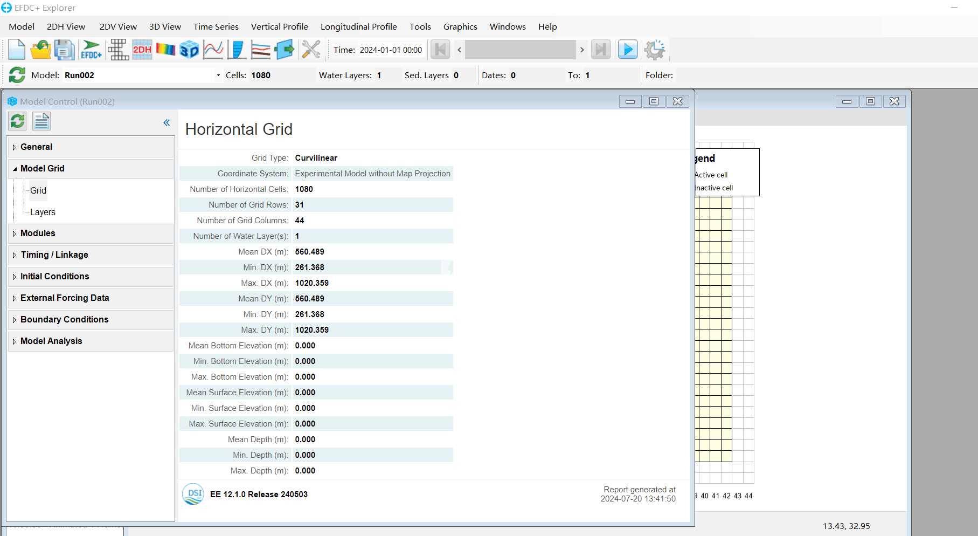
Task: Open the Longitudinal Profile menu
Action: pyautogui.click(x=358, y=26)
